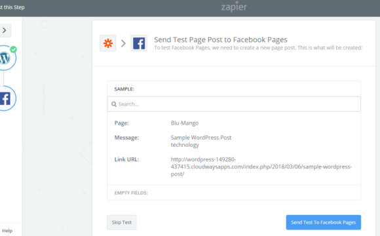Expand the sidebar with the chevron button
The width and height of the screenshot is (380, 236).
[5, 31]
